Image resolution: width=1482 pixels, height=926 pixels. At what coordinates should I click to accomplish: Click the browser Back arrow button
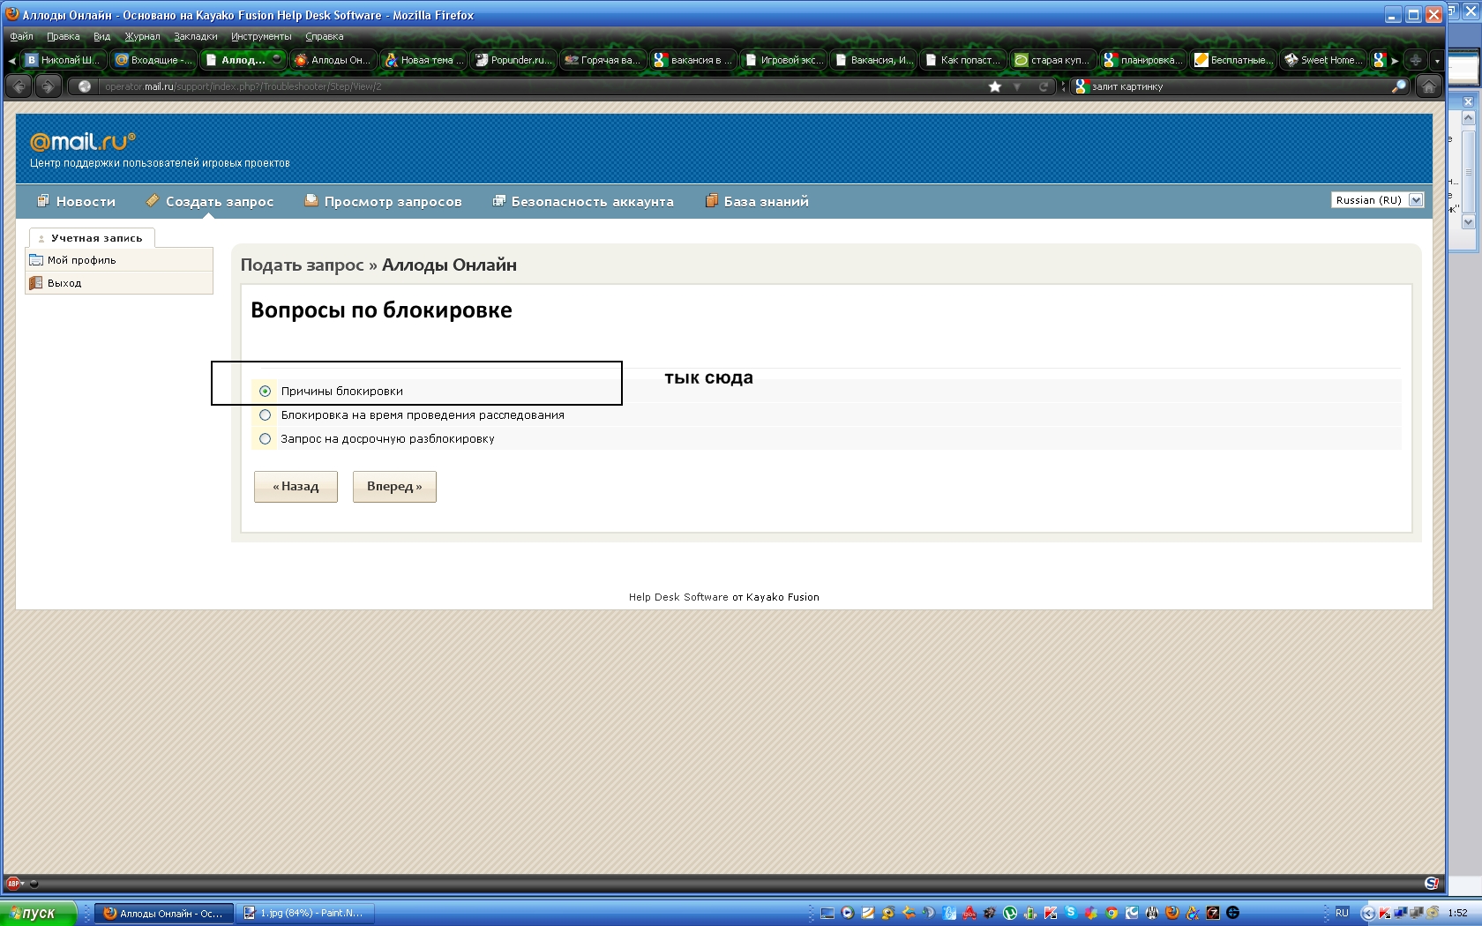pos(19,86)
